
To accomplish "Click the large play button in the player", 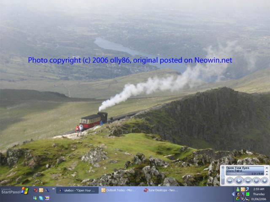I will tap(239, 181).
